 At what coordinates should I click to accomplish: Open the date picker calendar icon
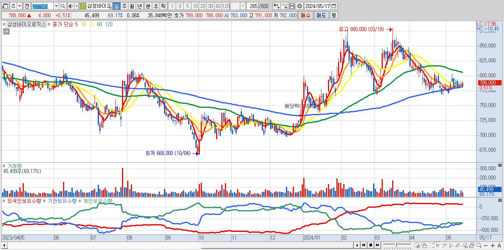coord(334,6)
